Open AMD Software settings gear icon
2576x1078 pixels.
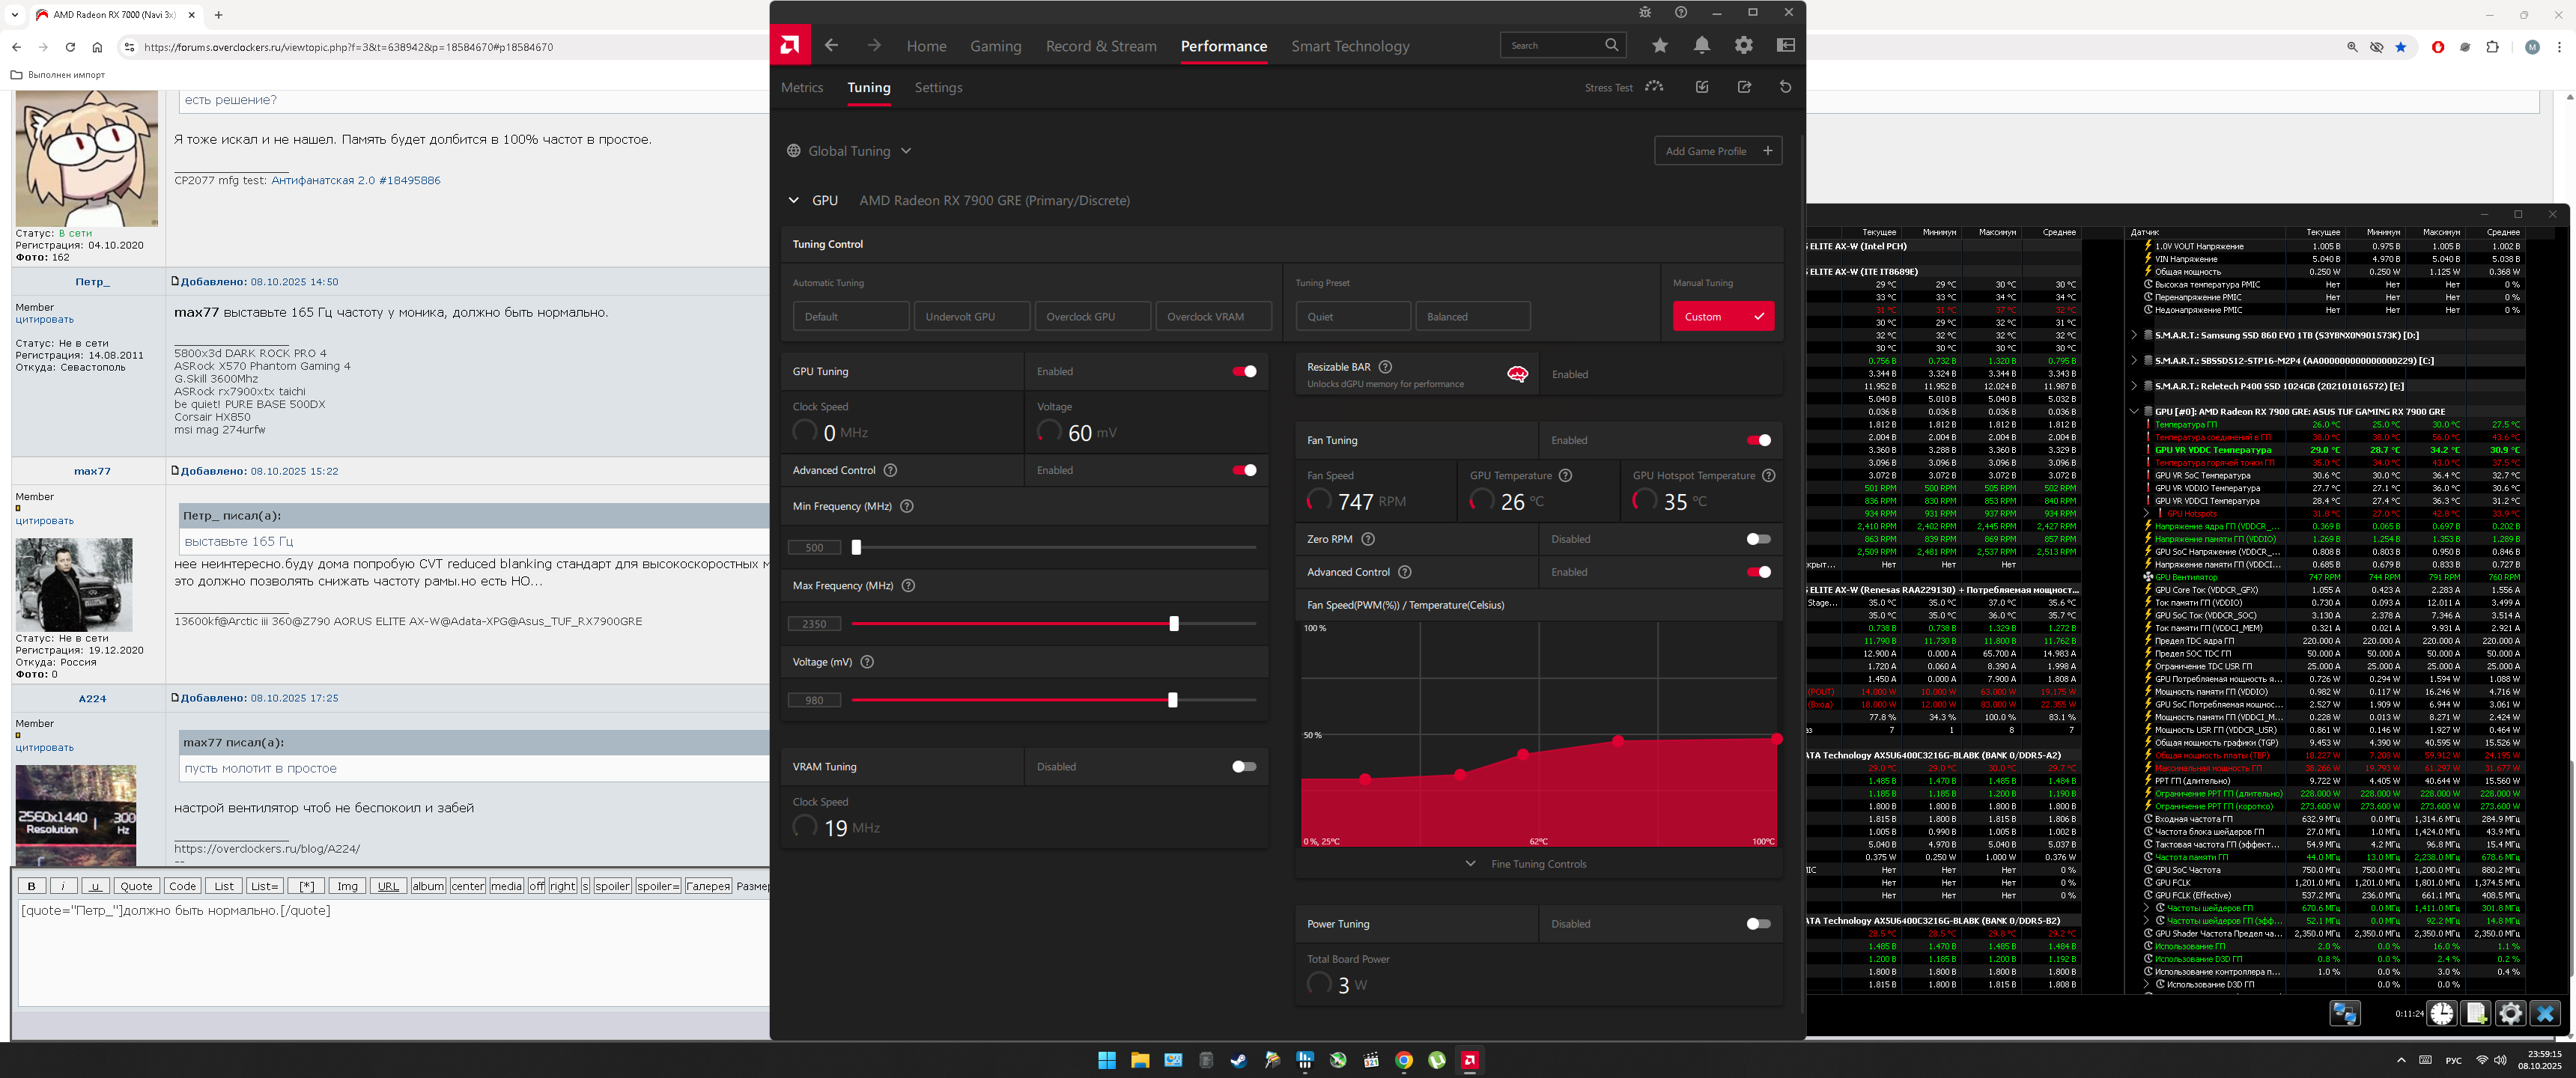tap(1744, 45)
